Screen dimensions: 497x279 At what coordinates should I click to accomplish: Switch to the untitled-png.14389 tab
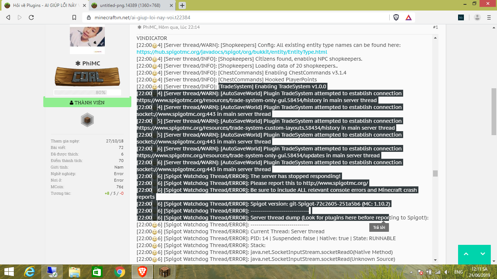132,5
